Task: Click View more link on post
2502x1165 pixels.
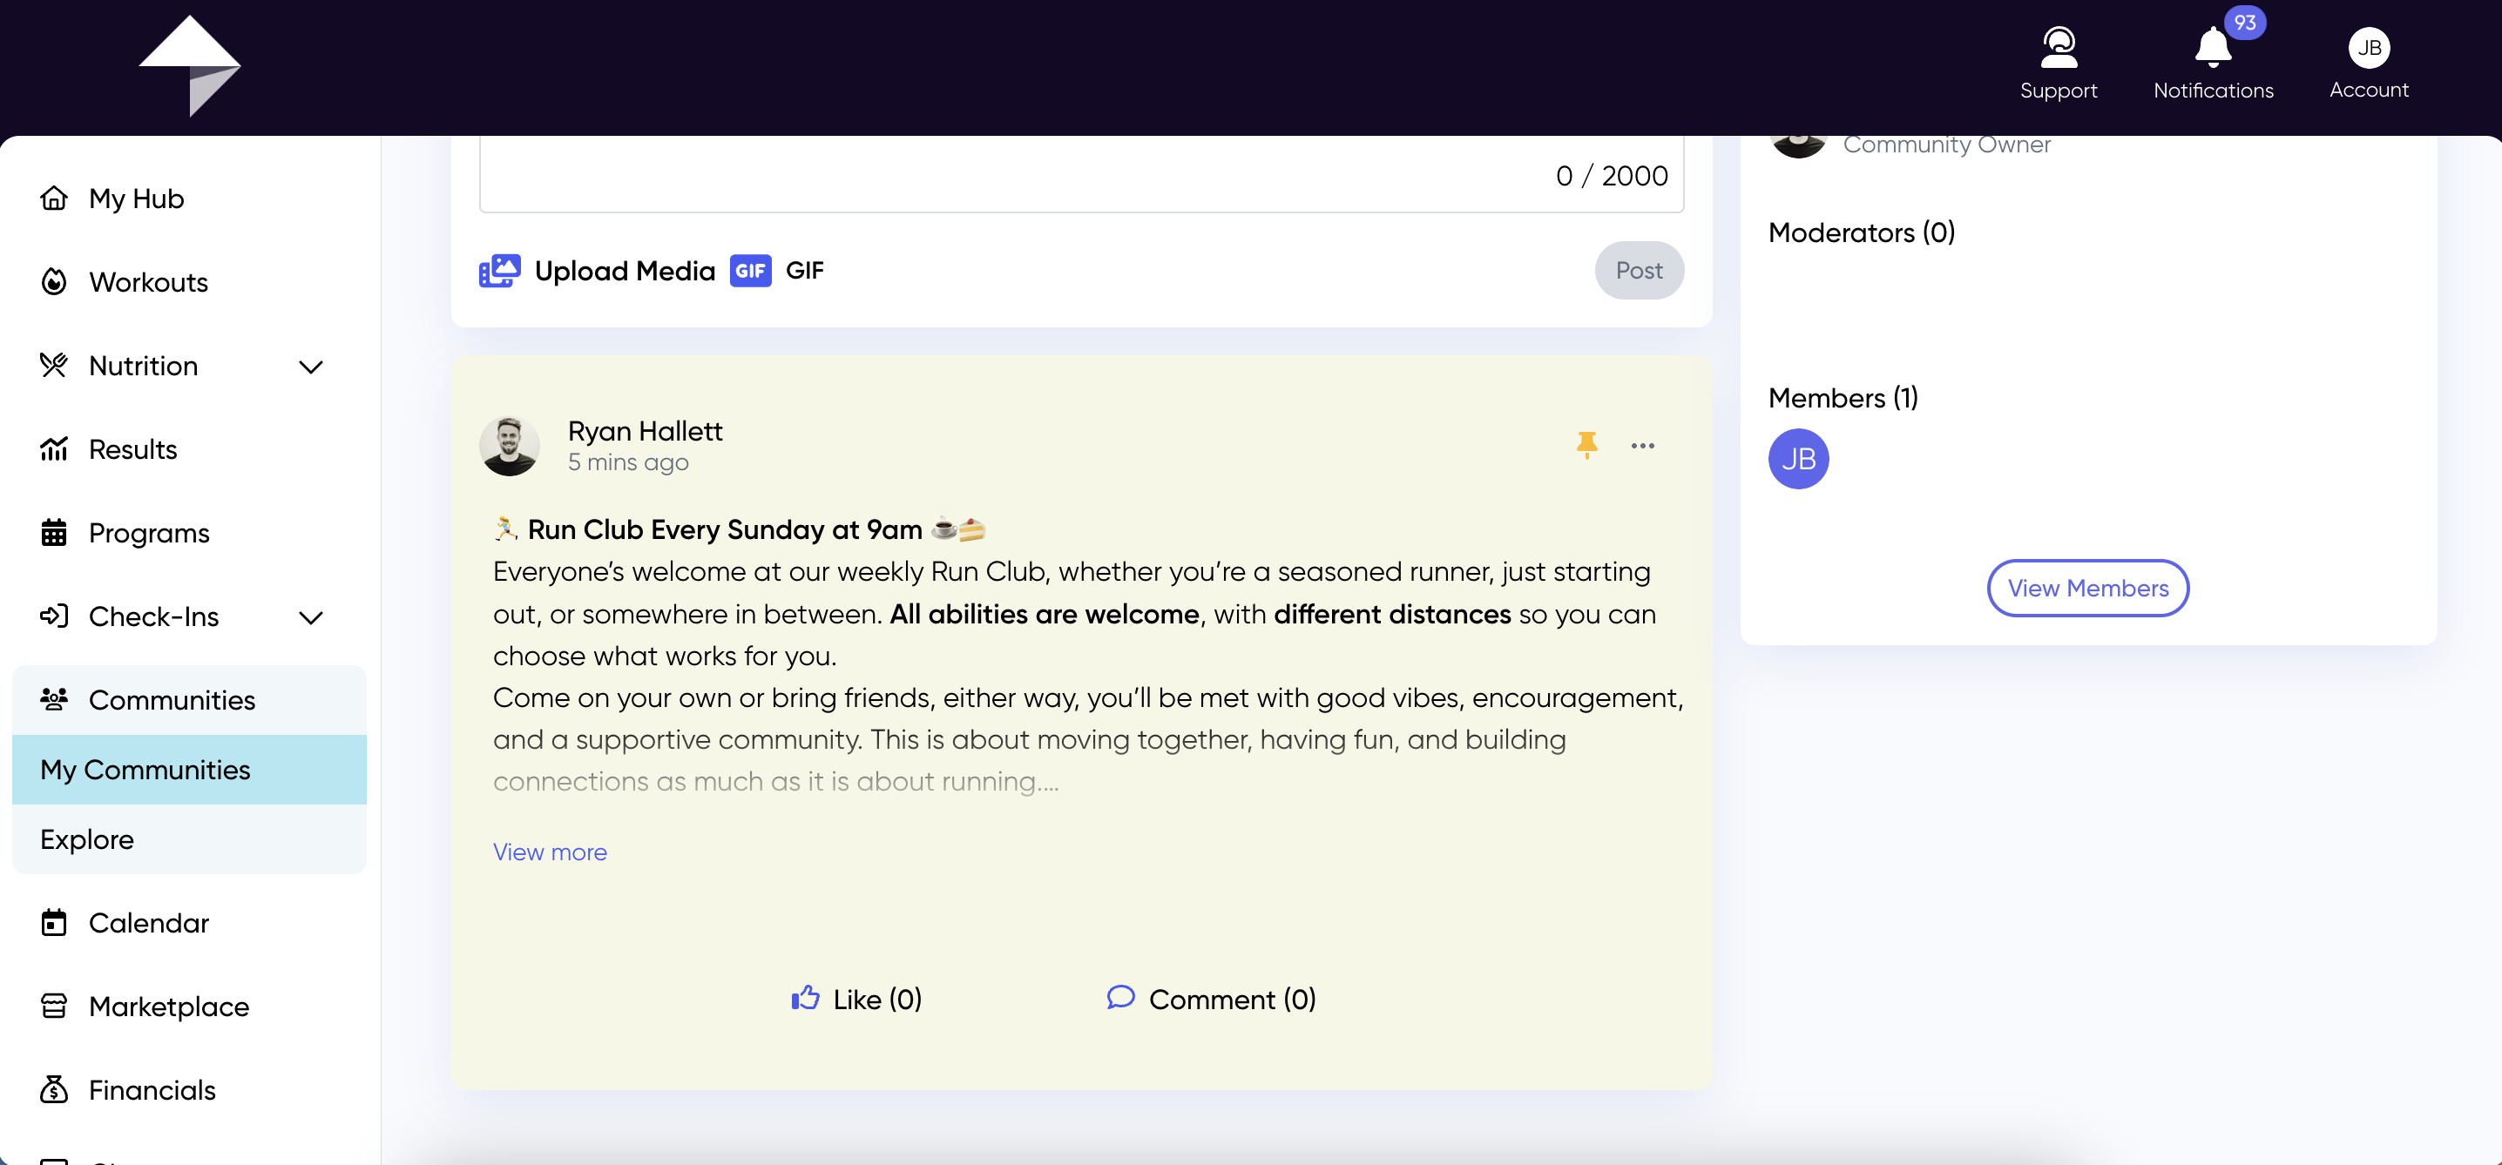Action: coord(550,852)
